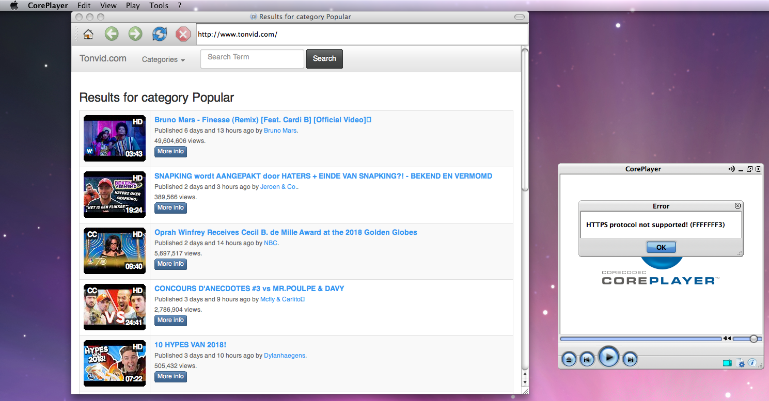Image resolution: width=769 pixels, height=401 pixels.
Task: Click the Oprah Winfrey video thumbnail
Action: pos(115,251)
